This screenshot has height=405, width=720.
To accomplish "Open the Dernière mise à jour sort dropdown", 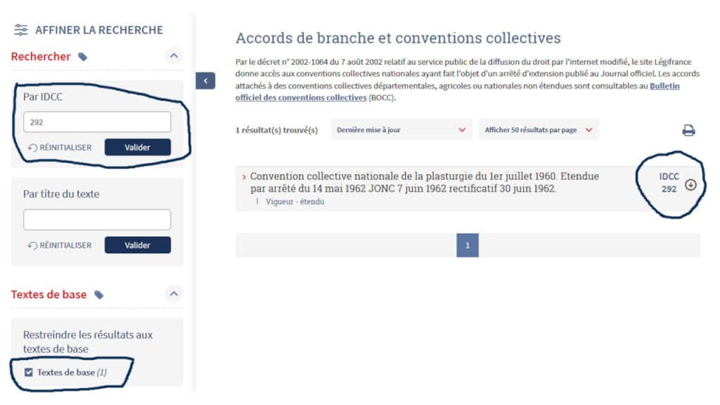I will coord(401,130).
